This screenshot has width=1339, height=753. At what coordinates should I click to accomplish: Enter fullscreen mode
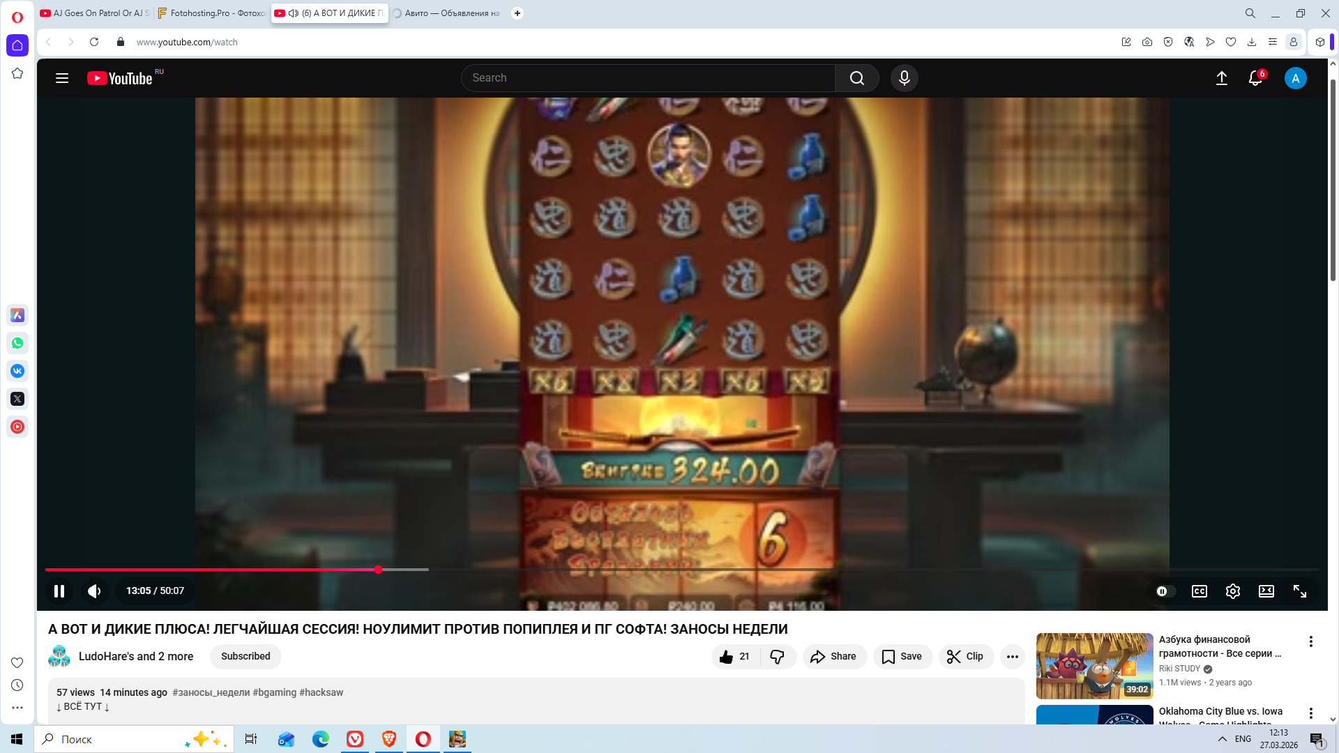(x=1299, y=591)
